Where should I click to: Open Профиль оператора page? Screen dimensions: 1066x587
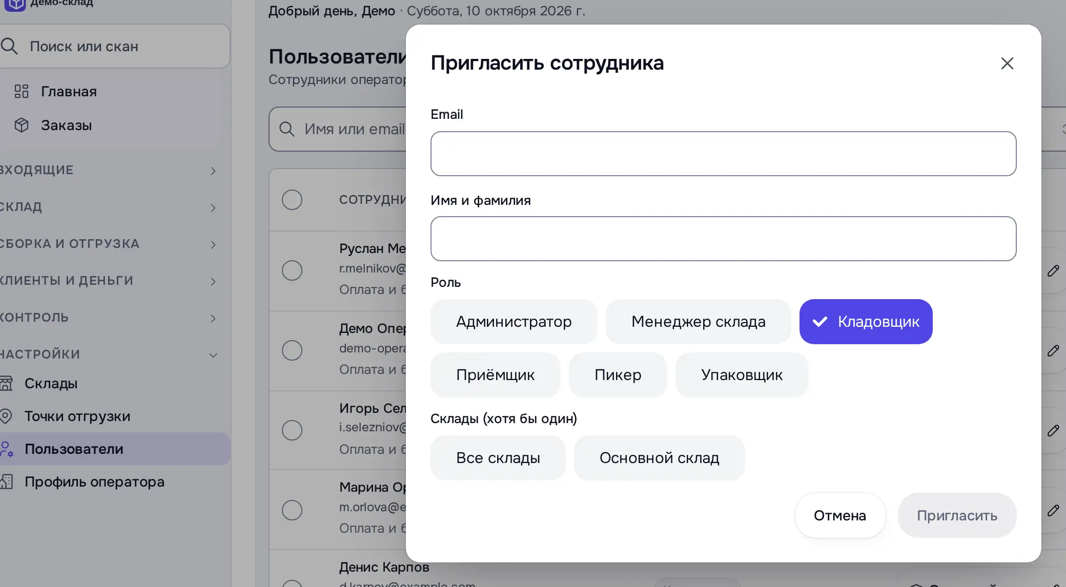tap(115, 482)
